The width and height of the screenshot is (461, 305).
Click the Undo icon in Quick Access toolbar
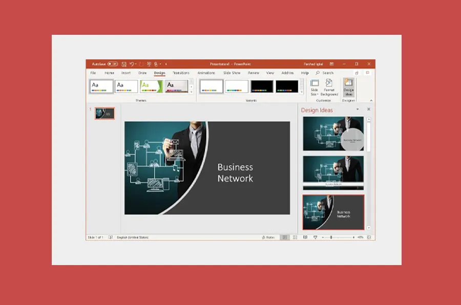tap(132, 64)
